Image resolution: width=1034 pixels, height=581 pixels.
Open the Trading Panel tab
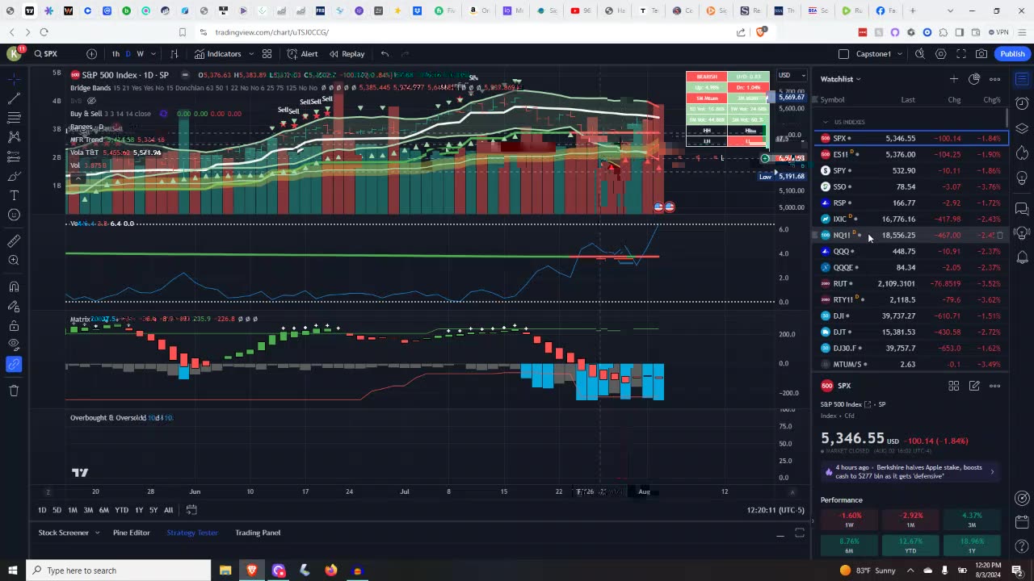(258, 533)
